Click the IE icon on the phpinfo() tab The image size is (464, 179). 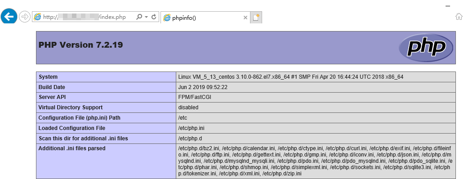pyautogui.click(x=167, y=18)
